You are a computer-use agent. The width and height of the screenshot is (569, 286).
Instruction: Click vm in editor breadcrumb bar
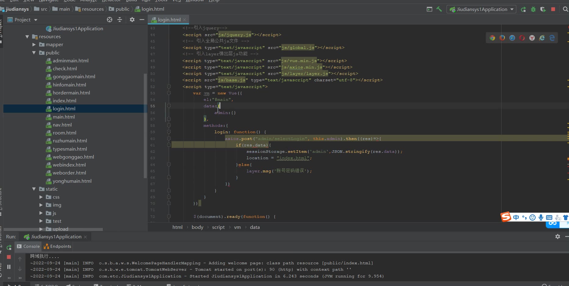[x=237, y=227]
